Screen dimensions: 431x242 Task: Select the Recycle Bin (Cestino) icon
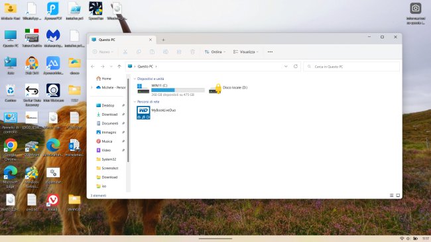point(11,93)
